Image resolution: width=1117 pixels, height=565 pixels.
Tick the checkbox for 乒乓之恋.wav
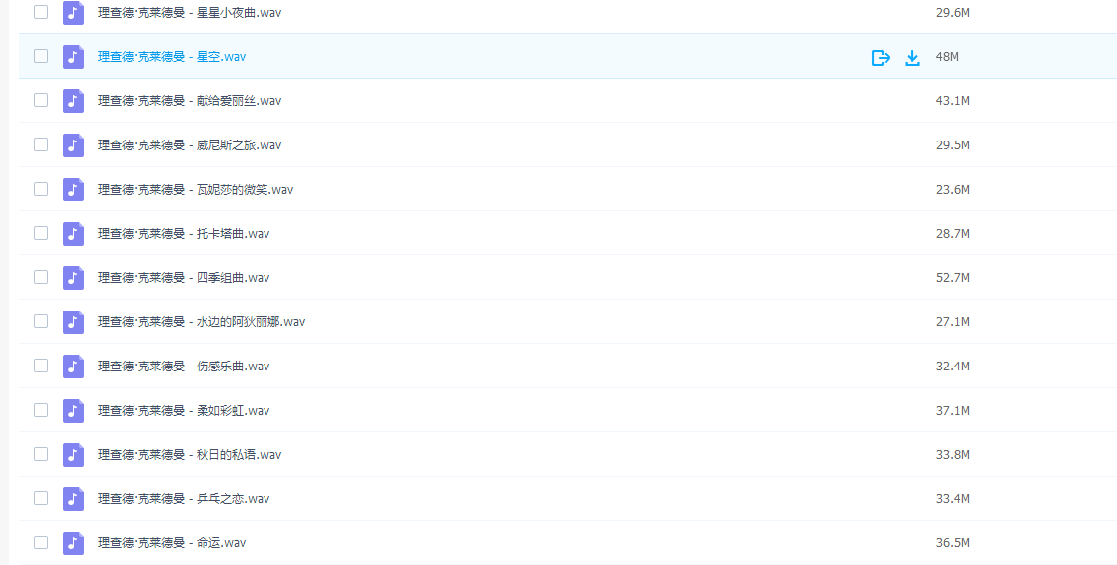tap(41, 496)
